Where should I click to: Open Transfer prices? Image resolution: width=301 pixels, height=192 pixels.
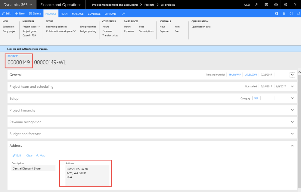click(110, 35)
